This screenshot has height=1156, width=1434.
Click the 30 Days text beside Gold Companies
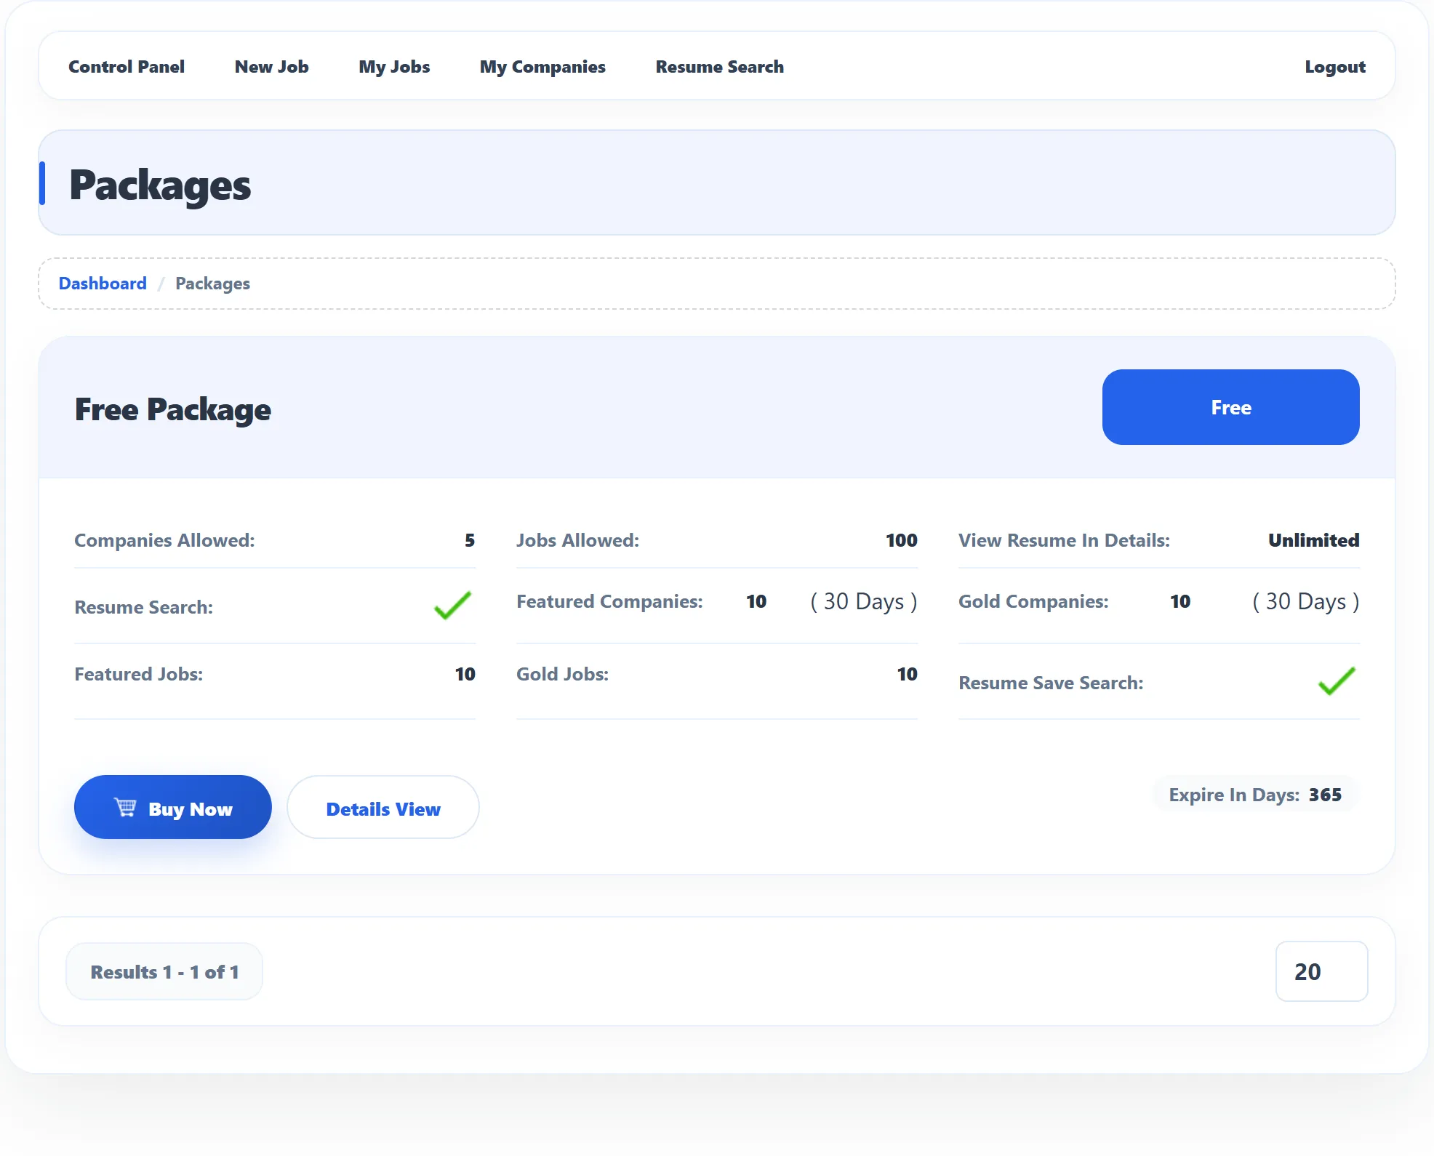tap(1306, 601)
